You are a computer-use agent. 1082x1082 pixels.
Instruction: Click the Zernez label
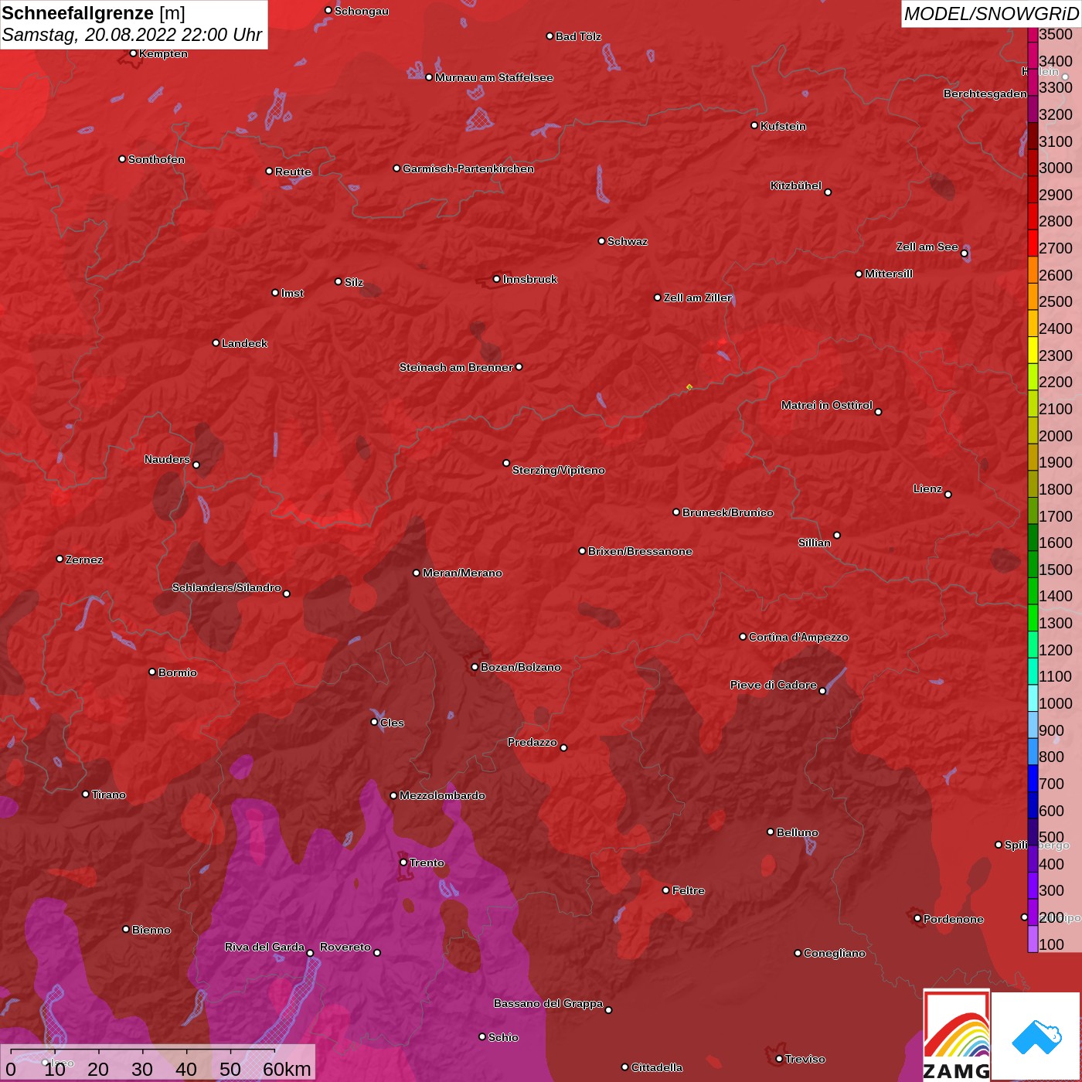pyautogui.click(x=84, y=560)
